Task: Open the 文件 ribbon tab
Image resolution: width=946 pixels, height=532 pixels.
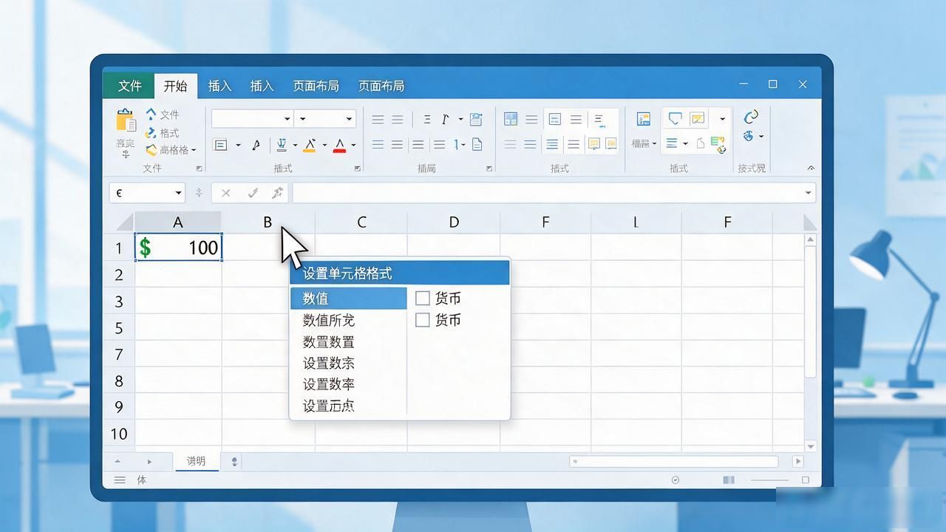Action: [129, 86]
